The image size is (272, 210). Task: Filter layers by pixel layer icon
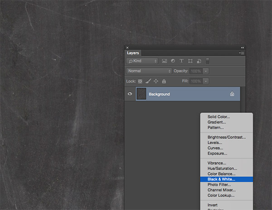pyautogui.click(x=165, y=61)
